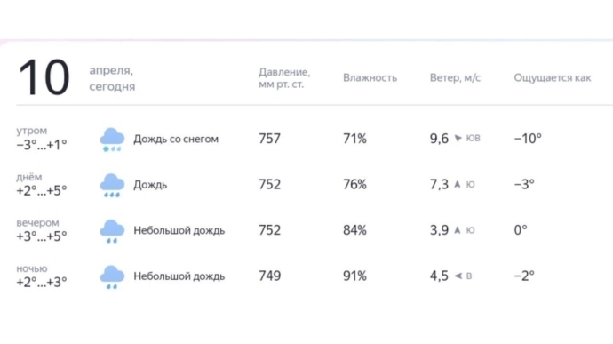This screenshot has width=613, height=344.
Task: Select the 'вечером' +3°…+5° row label
Action: pos(42,230)
